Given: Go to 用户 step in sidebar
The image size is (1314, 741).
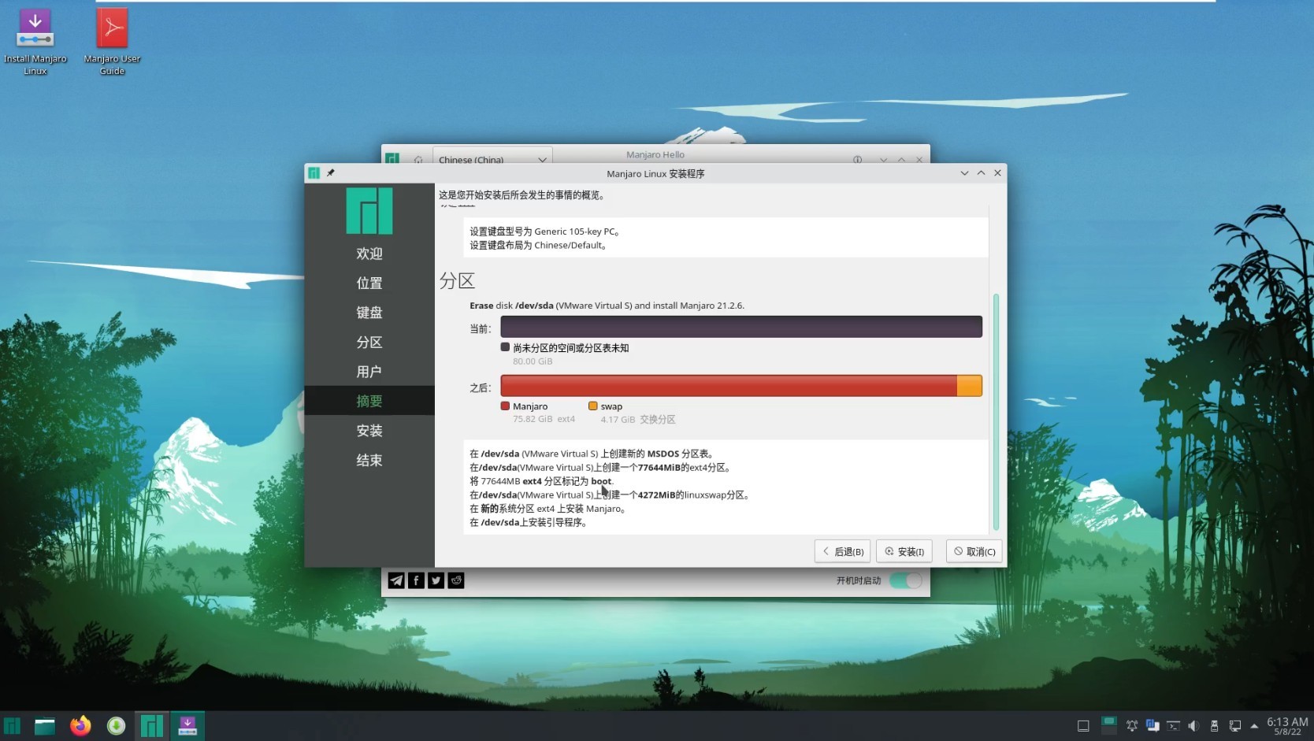Looking at the screenshot, I should pos(369,372).
